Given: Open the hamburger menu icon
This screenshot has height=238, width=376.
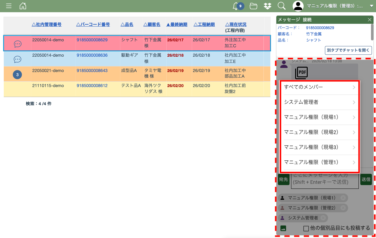Looking at the screenshot, I should click(x=9, y=6).
